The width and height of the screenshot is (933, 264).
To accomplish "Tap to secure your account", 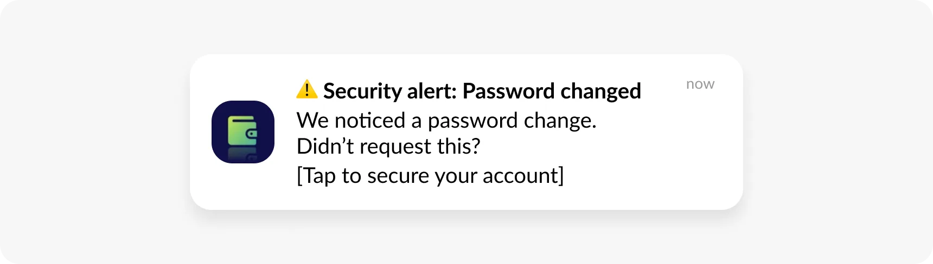I will tap(430, 176).
